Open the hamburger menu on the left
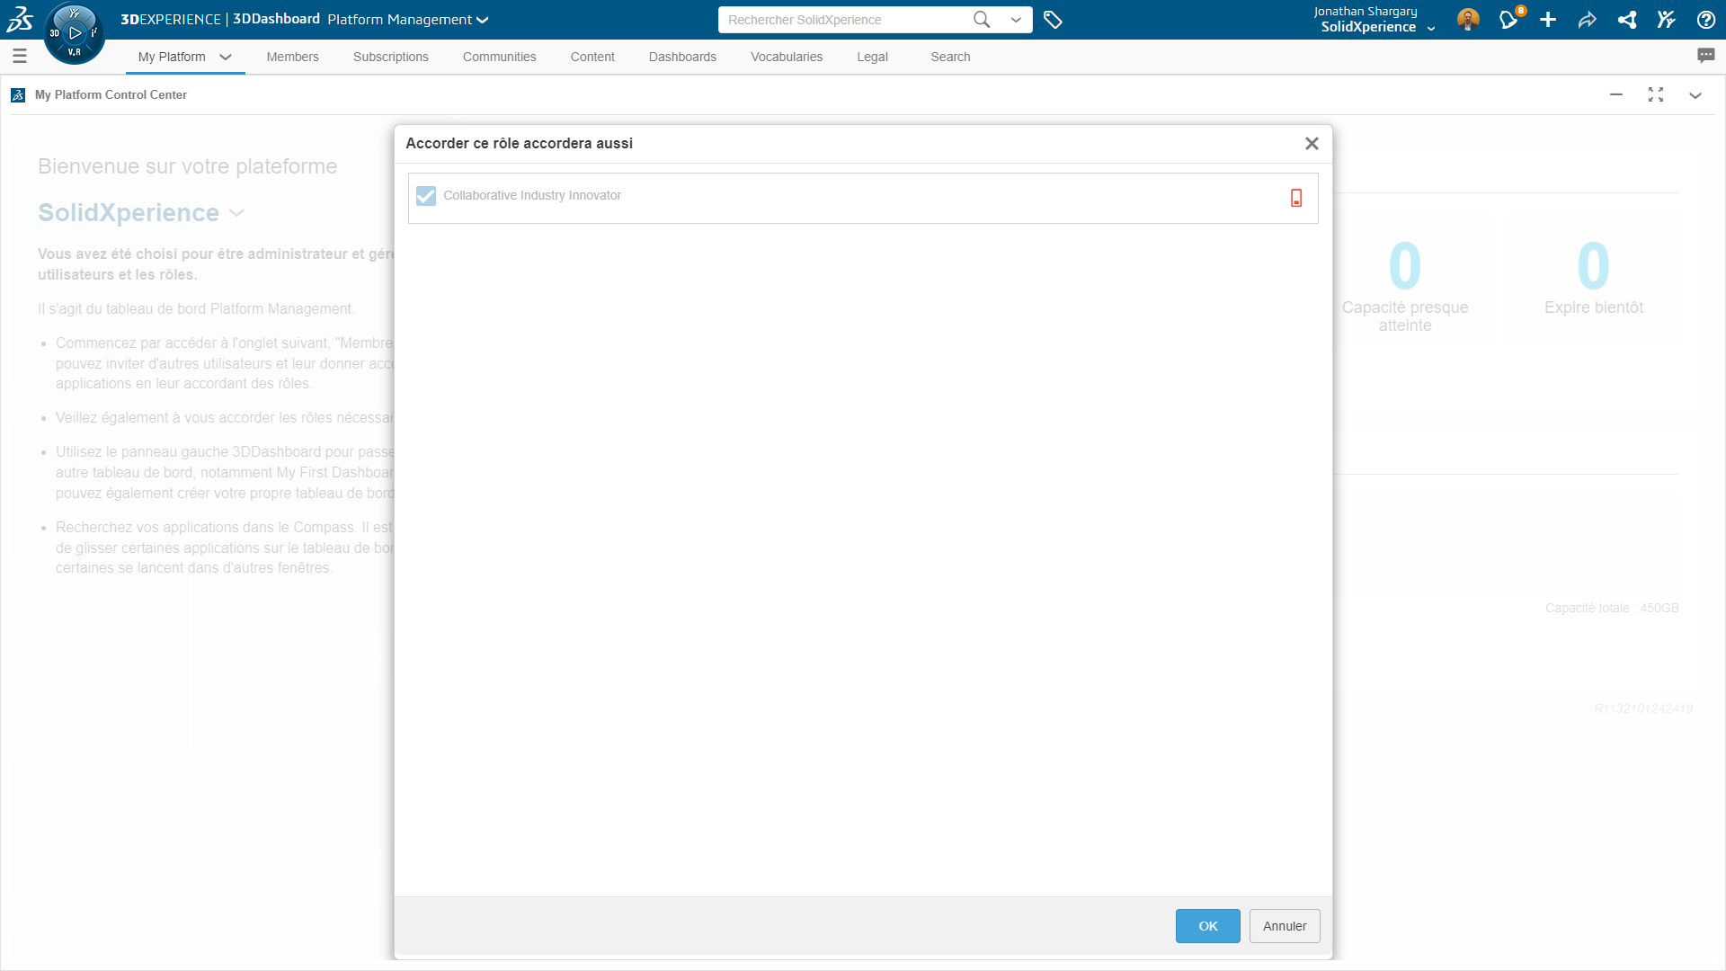The width and height of the screenshot is (1726, 971). (20, 57)
